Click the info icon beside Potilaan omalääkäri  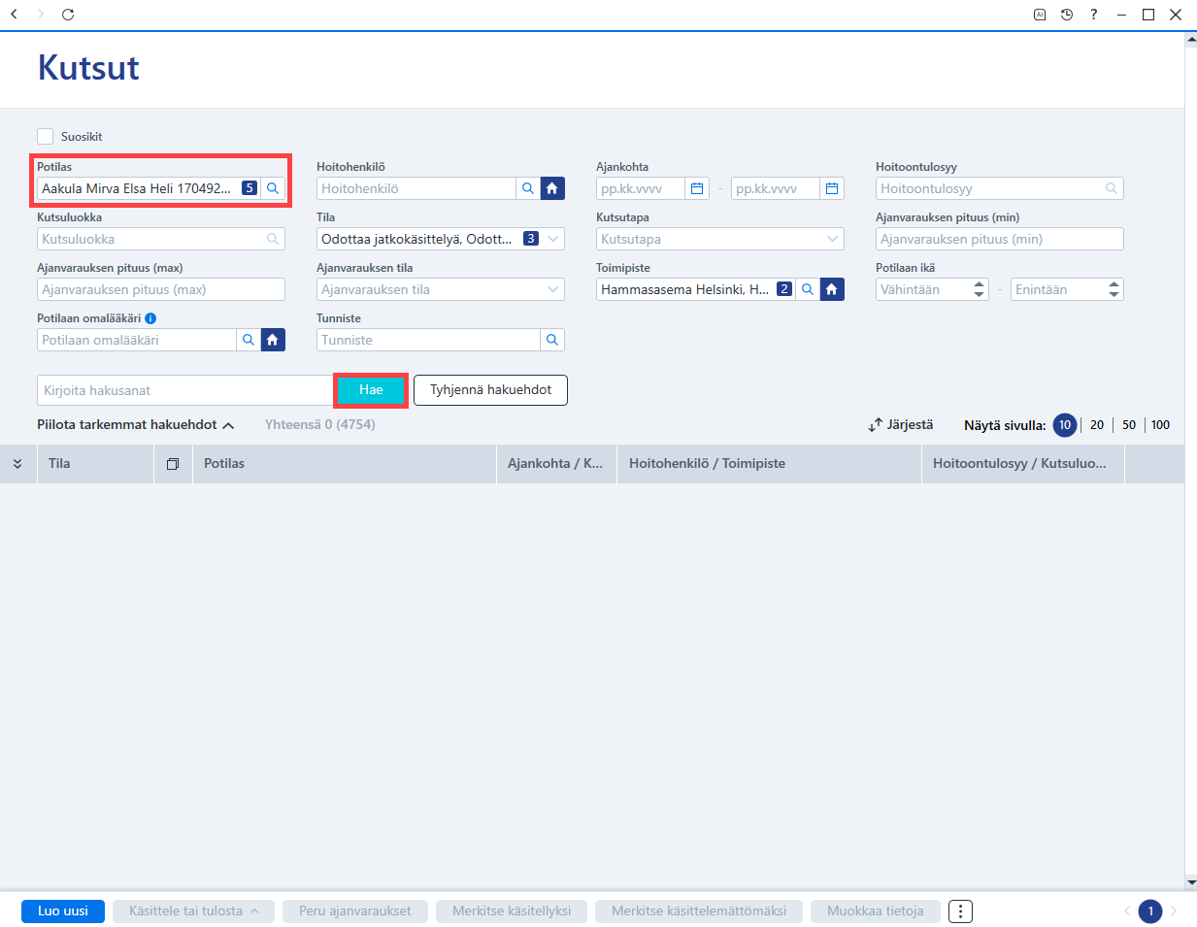click(x=150, y=318)
